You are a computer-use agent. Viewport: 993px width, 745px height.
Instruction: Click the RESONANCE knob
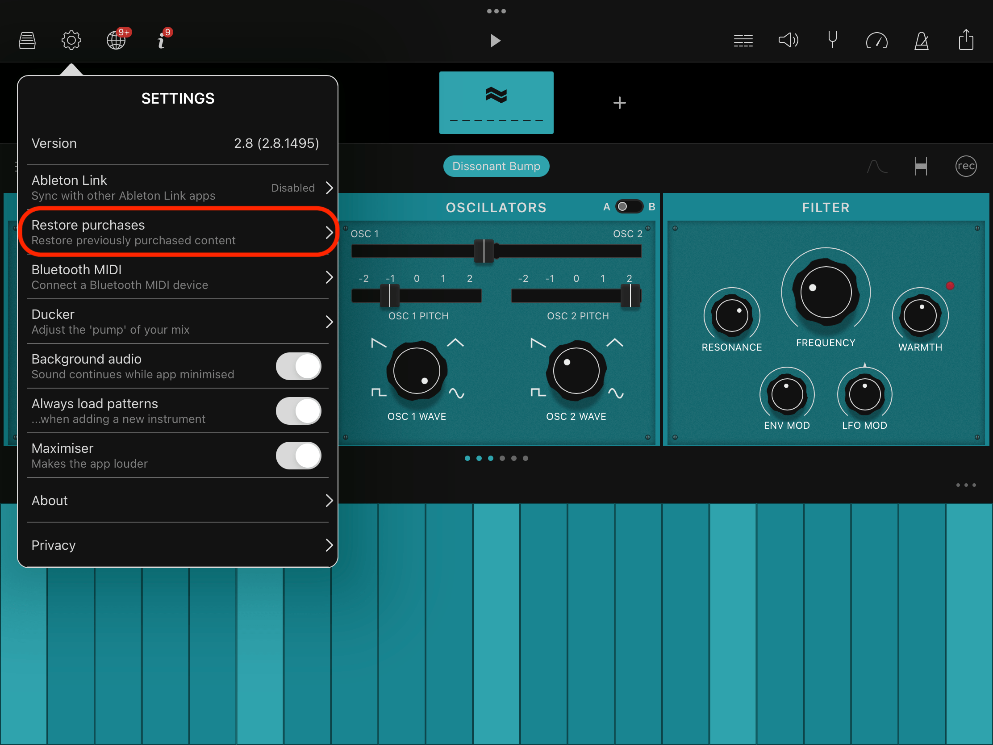(732, 316)
